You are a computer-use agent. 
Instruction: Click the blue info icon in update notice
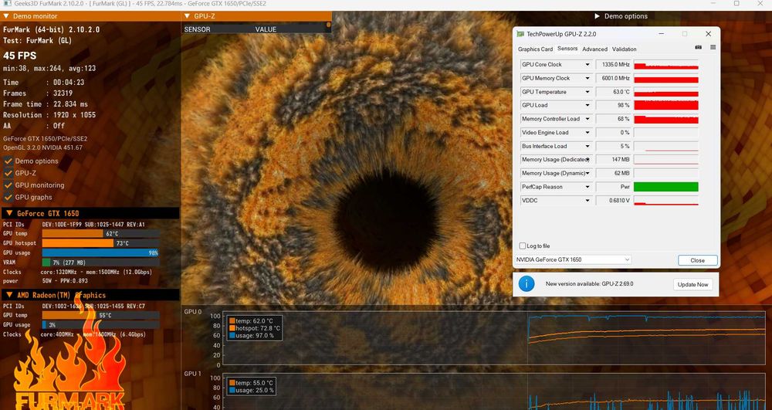pos(527,284)
